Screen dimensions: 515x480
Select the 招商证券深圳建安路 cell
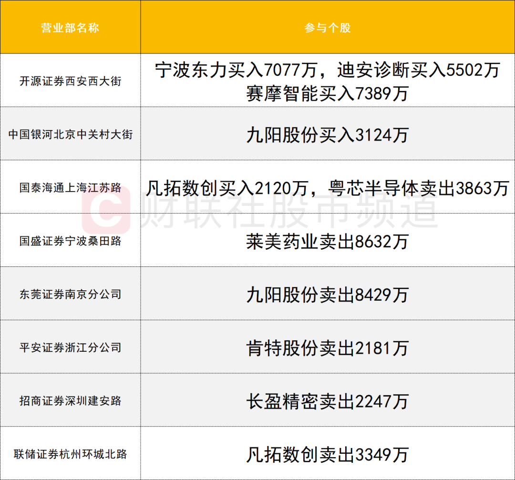click(x=70, y=400)
